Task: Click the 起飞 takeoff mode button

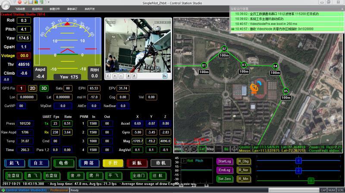Action: pos(15,163)
